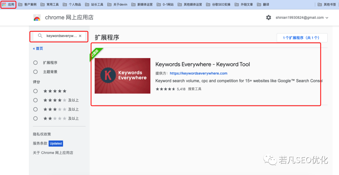339x175 pixels.
Task: Select the four stars 及以上 filter
Action: coord(35,100)
